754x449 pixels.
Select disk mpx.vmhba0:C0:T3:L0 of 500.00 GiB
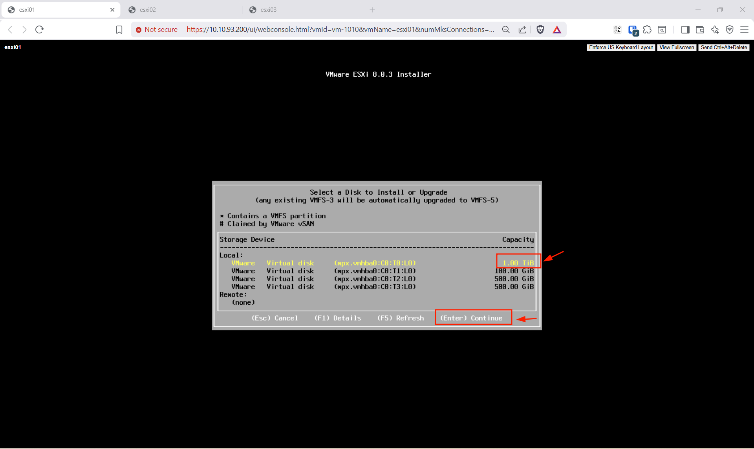tap(377, 287)
